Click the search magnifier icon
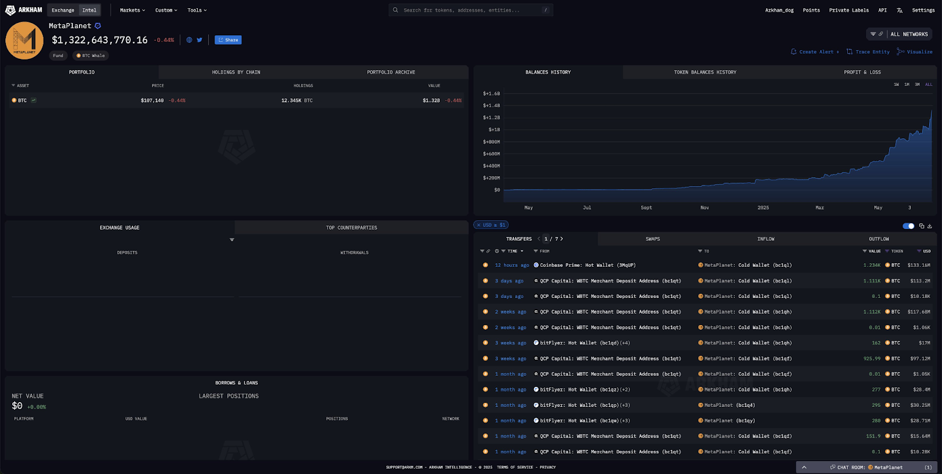The height and width of the screenshot is (474, 942). pos(396,10)
